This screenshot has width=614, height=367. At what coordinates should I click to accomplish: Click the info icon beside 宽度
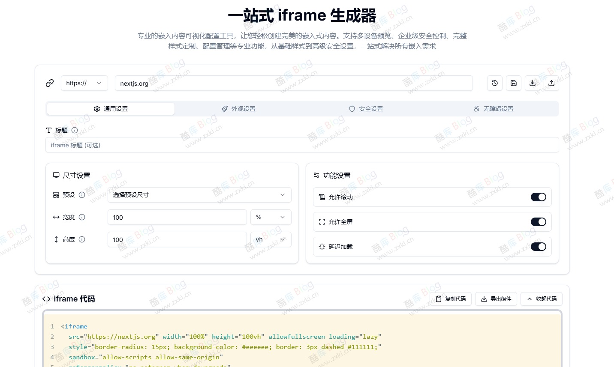pos(82,217)
